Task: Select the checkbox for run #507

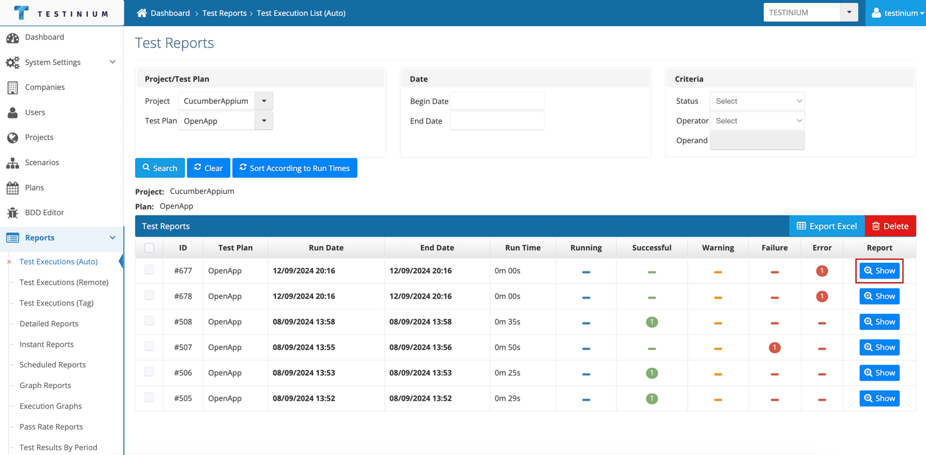Action: click(149, 346)
